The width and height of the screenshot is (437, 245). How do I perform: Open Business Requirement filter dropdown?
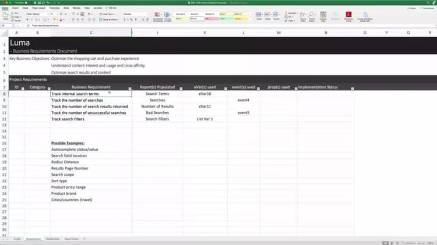click(130, 88)
